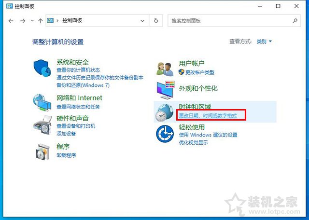The height and width of the screenshot is (220, 309).
Task: Open the 类别 view mode dropdown
Action: pyautogui.click(x=264, y=41)
